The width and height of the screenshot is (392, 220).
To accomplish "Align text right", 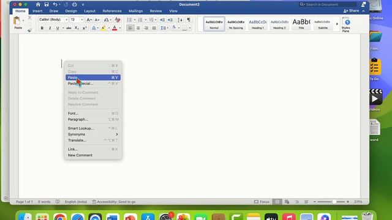I will 146,28.
